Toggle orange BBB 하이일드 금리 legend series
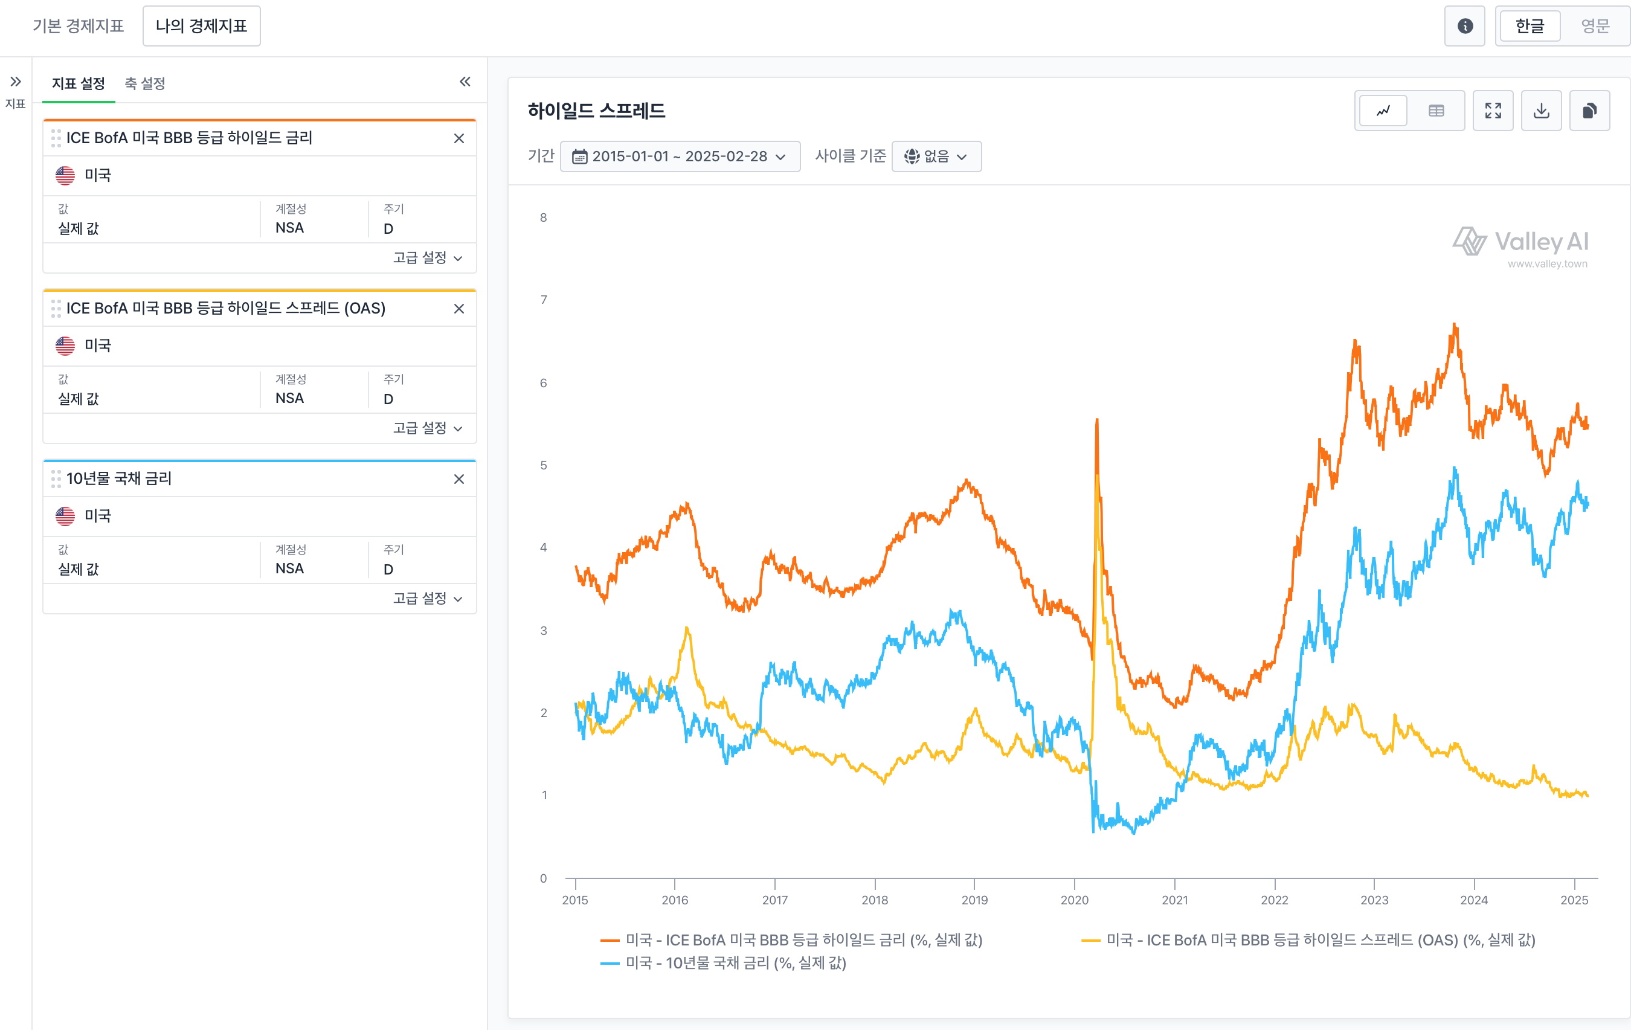The width and height of the screenshot is (1631, 1030). coord(791,940)
